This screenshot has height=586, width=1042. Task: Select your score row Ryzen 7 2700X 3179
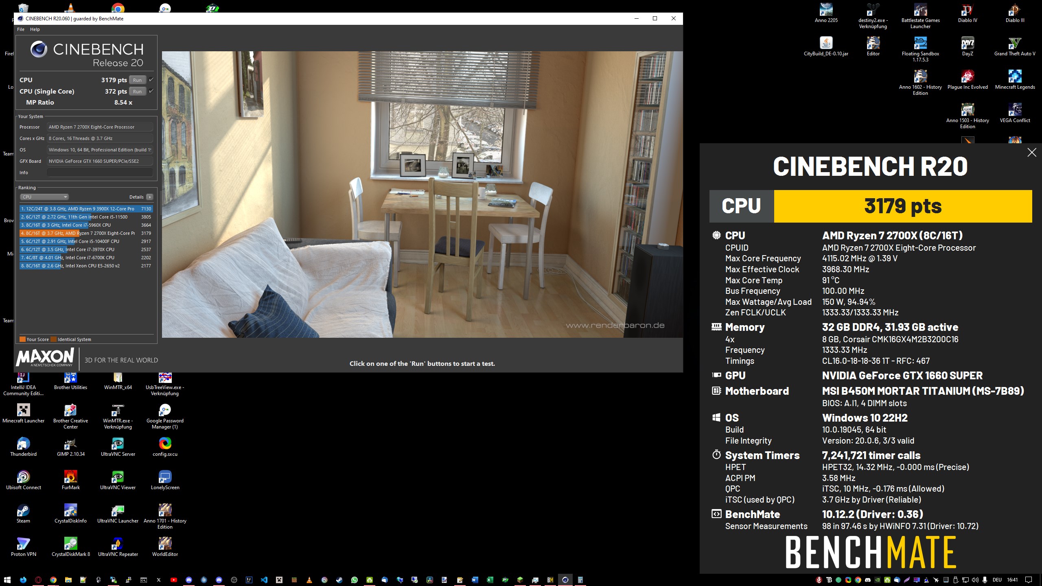click(86, 233)
